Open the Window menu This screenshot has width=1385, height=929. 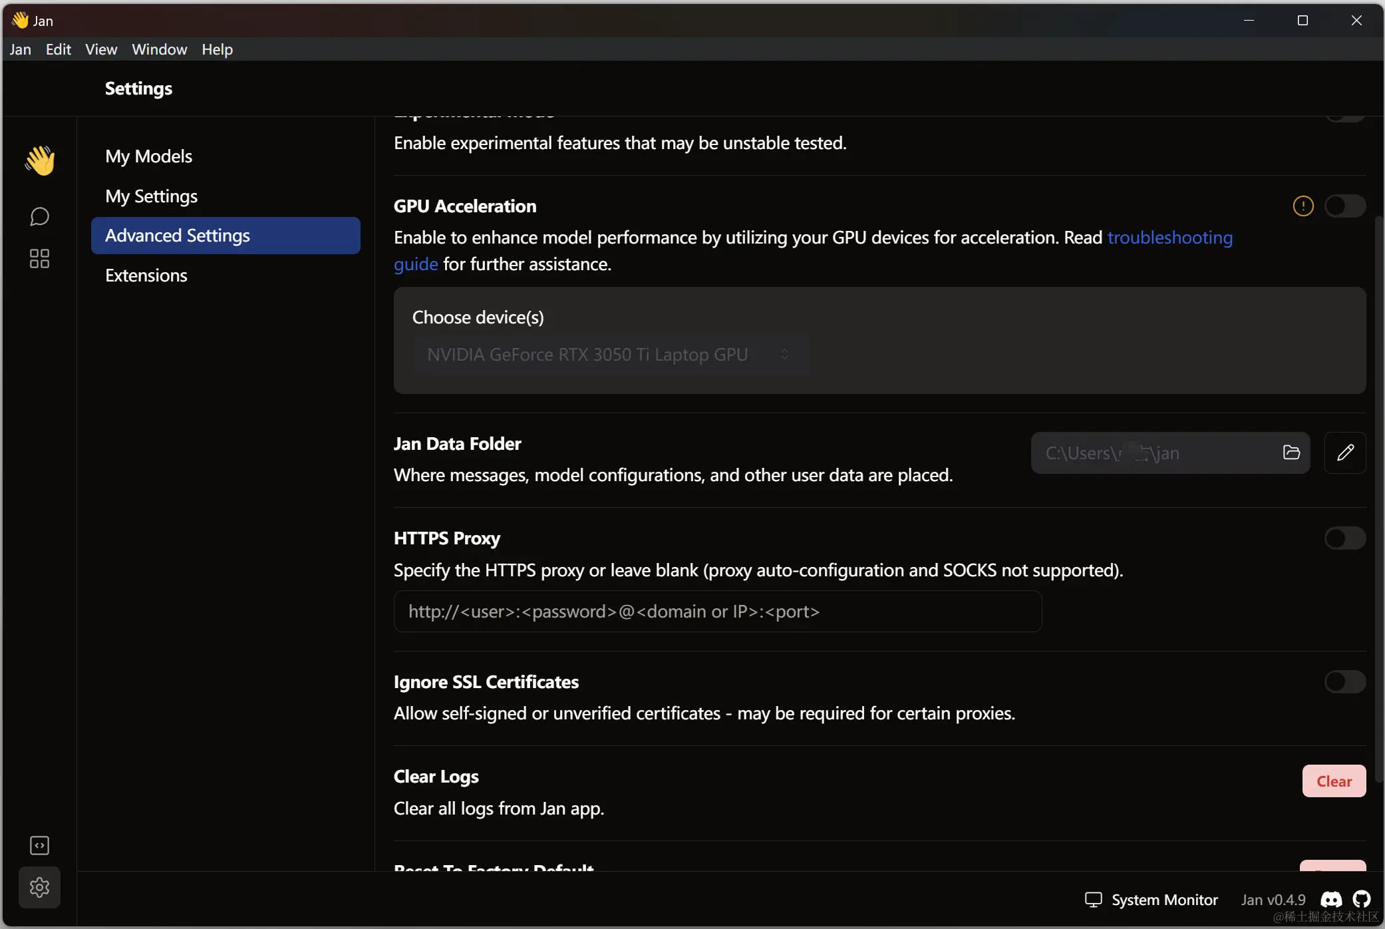pos(160,49)
